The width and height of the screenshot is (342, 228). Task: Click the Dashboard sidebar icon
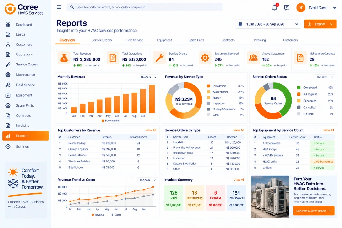coord(8,25)
